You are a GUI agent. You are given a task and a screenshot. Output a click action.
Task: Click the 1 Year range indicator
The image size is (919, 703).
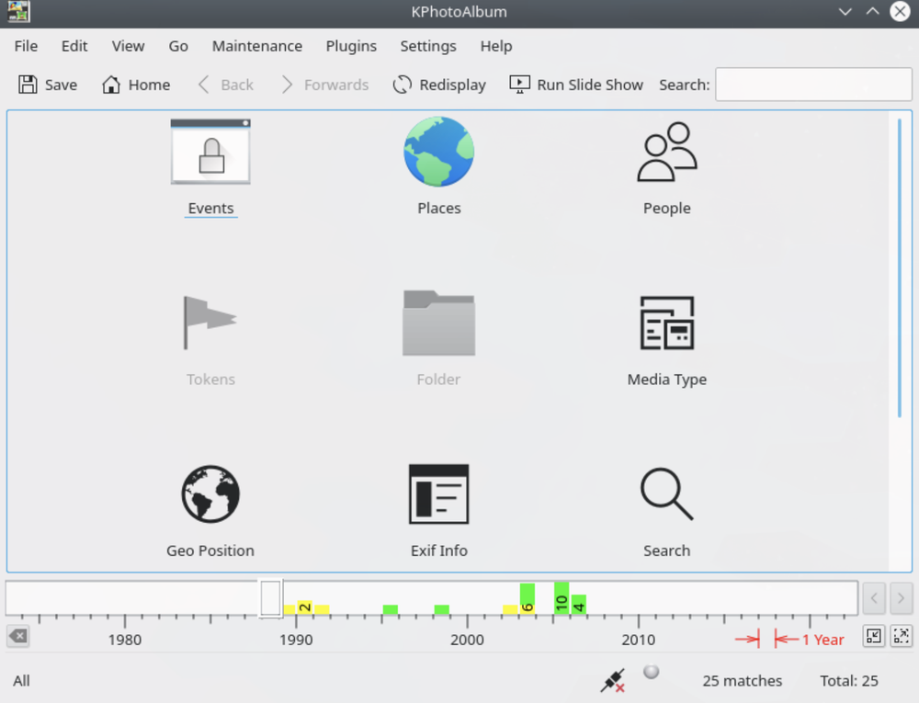coord(789,640)
